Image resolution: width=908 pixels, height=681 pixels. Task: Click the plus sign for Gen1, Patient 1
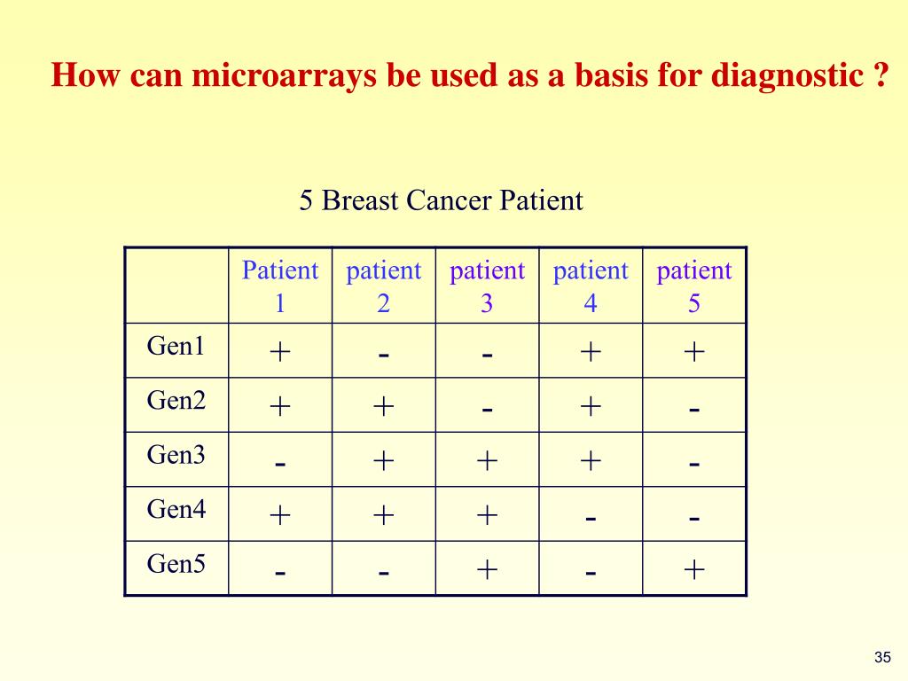(x=280, y=351)
